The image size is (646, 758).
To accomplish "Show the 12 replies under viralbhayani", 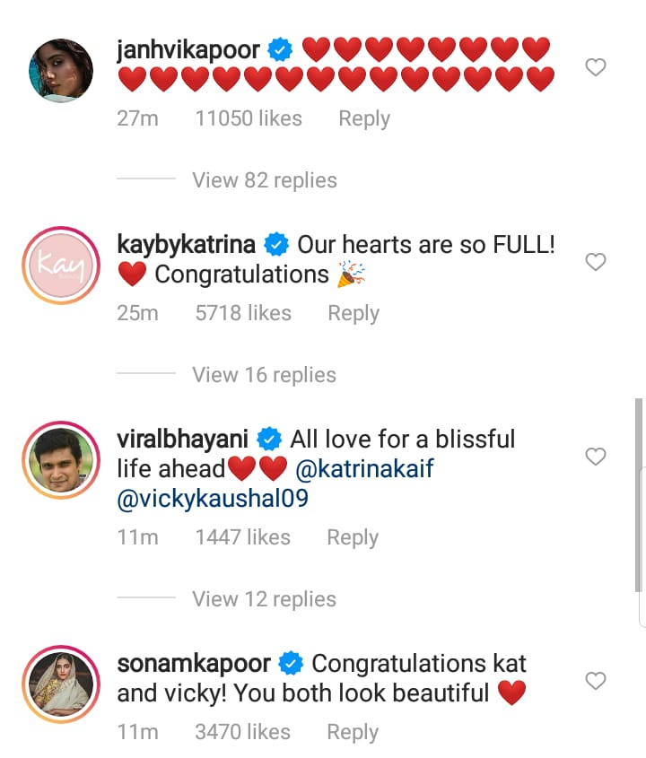I will [264, 598].
